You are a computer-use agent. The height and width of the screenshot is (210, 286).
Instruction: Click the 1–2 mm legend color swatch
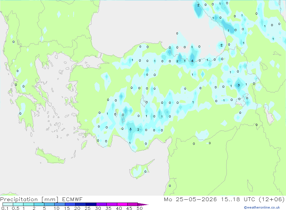click(29, 204)
